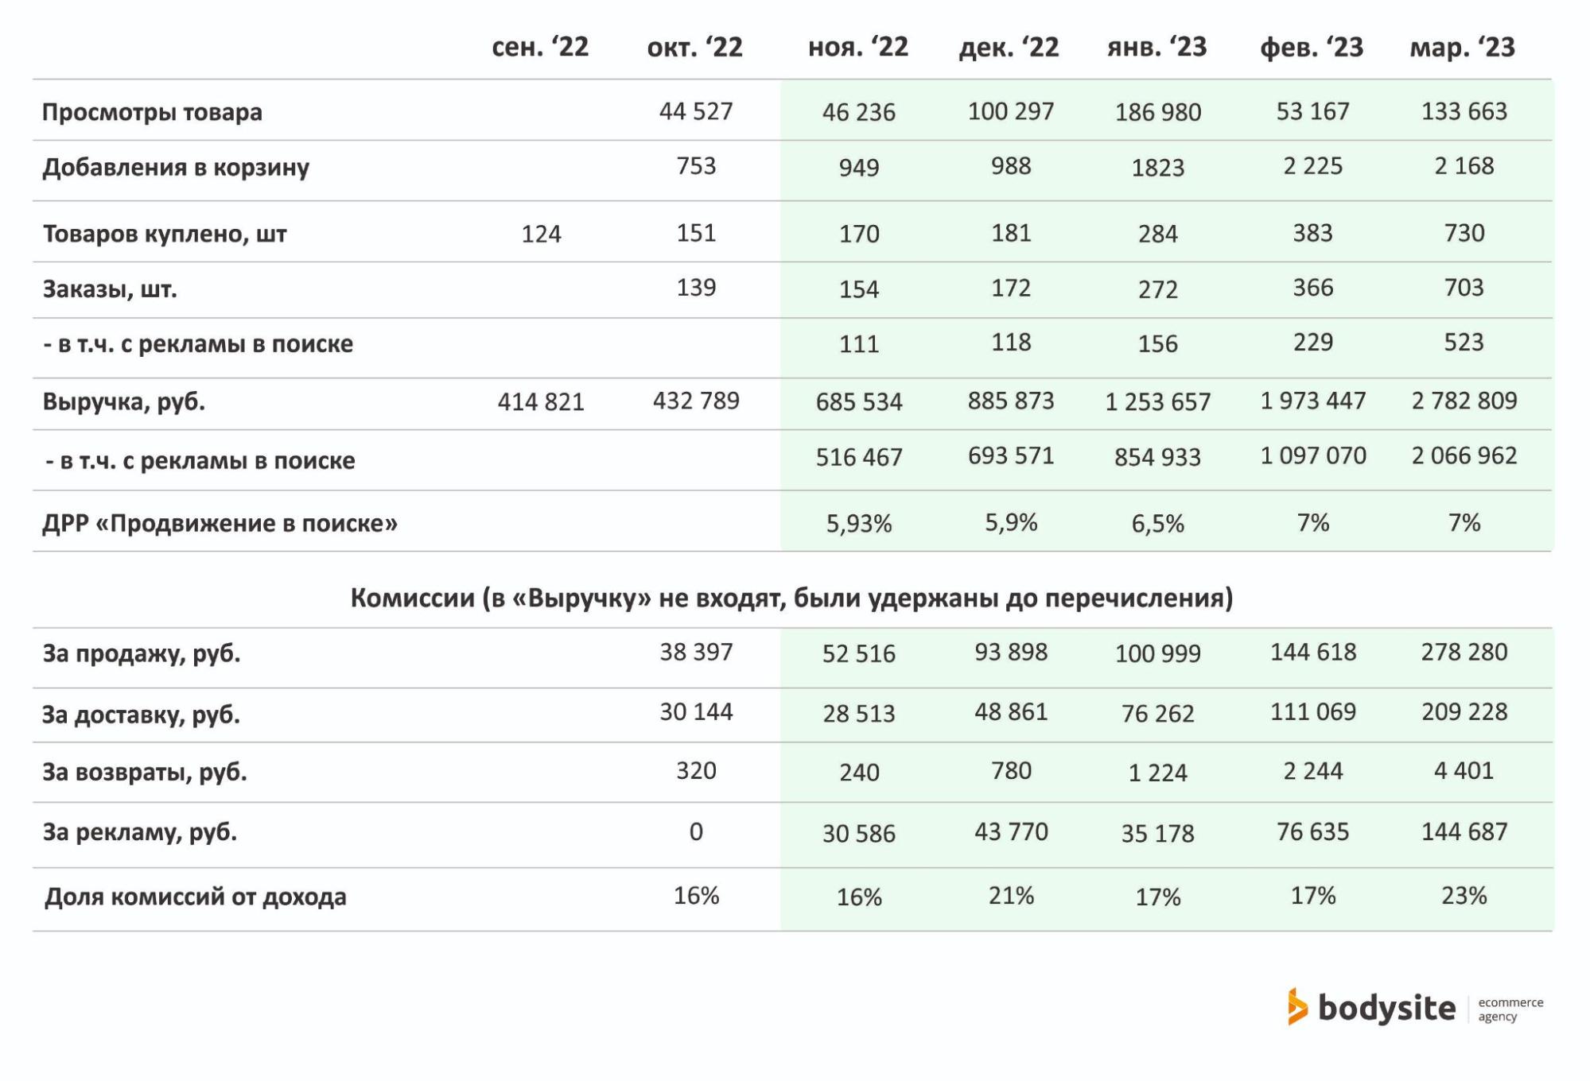Select the search ad revenue 693 571
1590x1081 pixels.
point(1010,455)
